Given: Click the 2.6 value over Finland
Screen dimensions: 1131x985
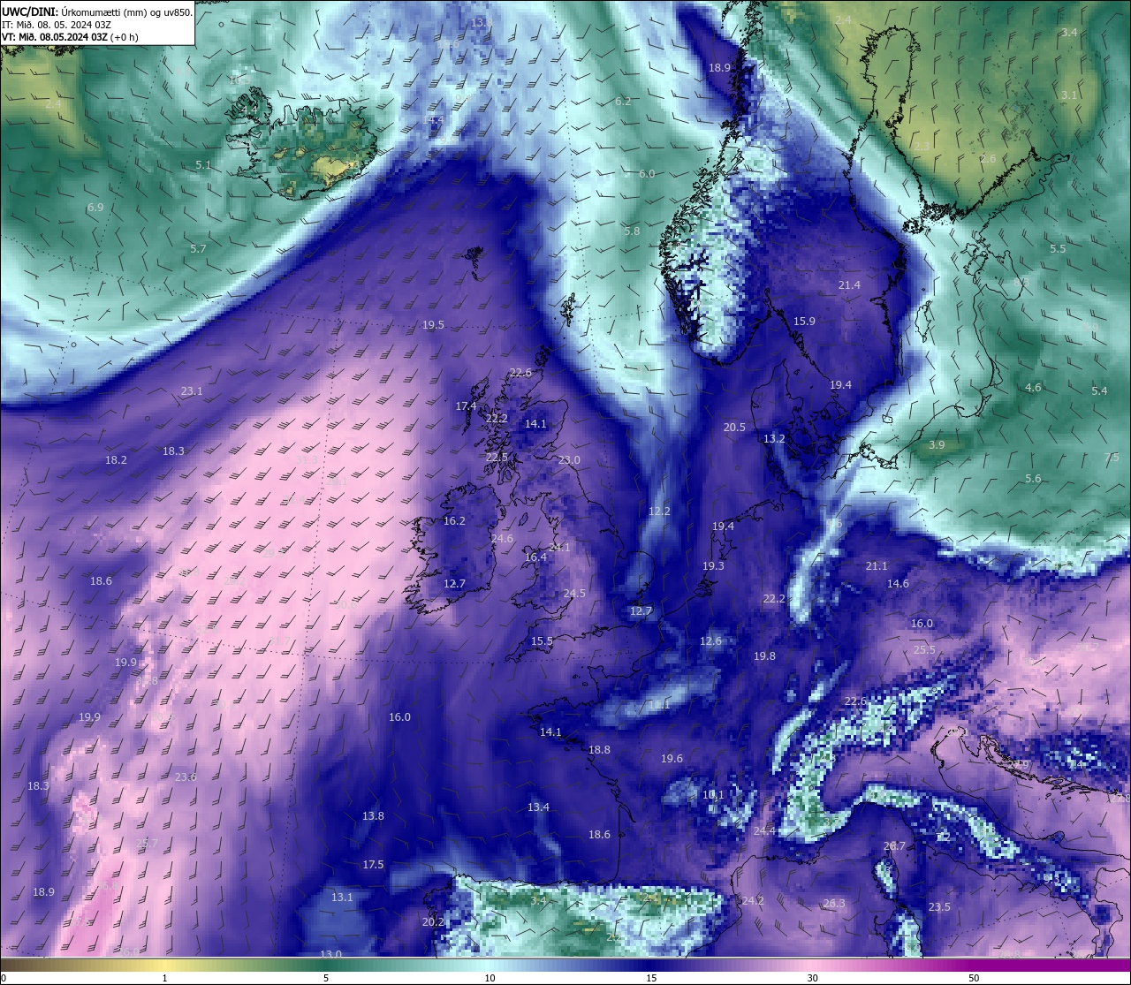Looking at the screenshot, I should tap(988, 159).
